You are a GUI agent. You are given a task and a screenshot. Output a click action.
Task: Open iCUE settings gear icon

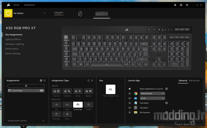(187, 5)
